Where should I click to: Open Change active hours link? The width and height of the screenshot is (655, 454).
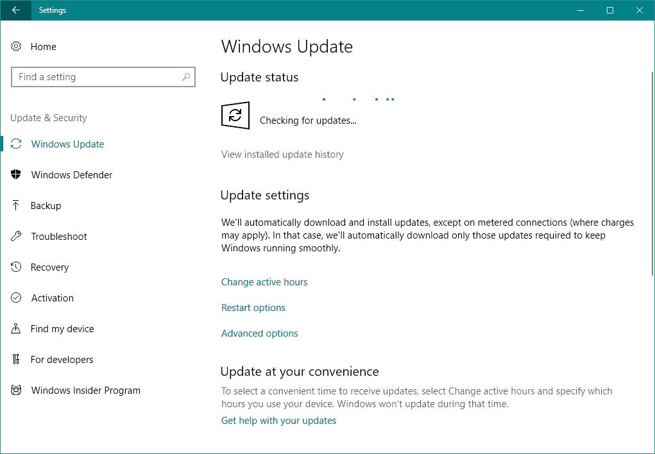point(264,282)
